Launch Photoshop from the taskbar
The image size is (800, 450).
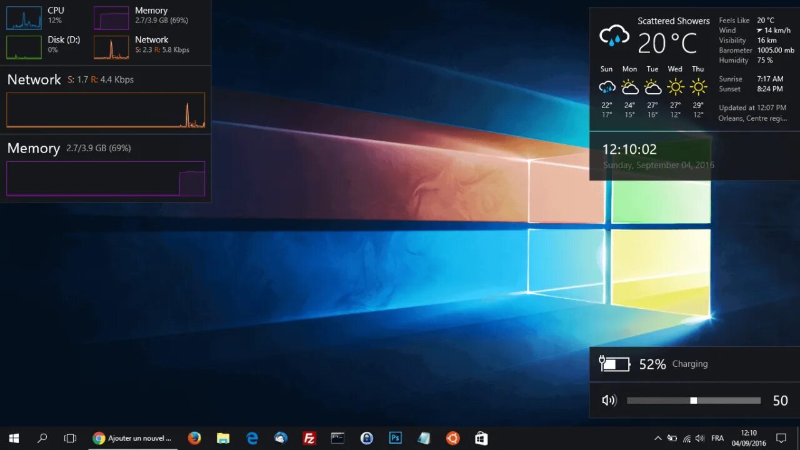point(396,438)
